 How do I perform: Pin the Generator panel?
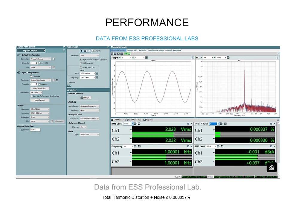coord(108,47)
